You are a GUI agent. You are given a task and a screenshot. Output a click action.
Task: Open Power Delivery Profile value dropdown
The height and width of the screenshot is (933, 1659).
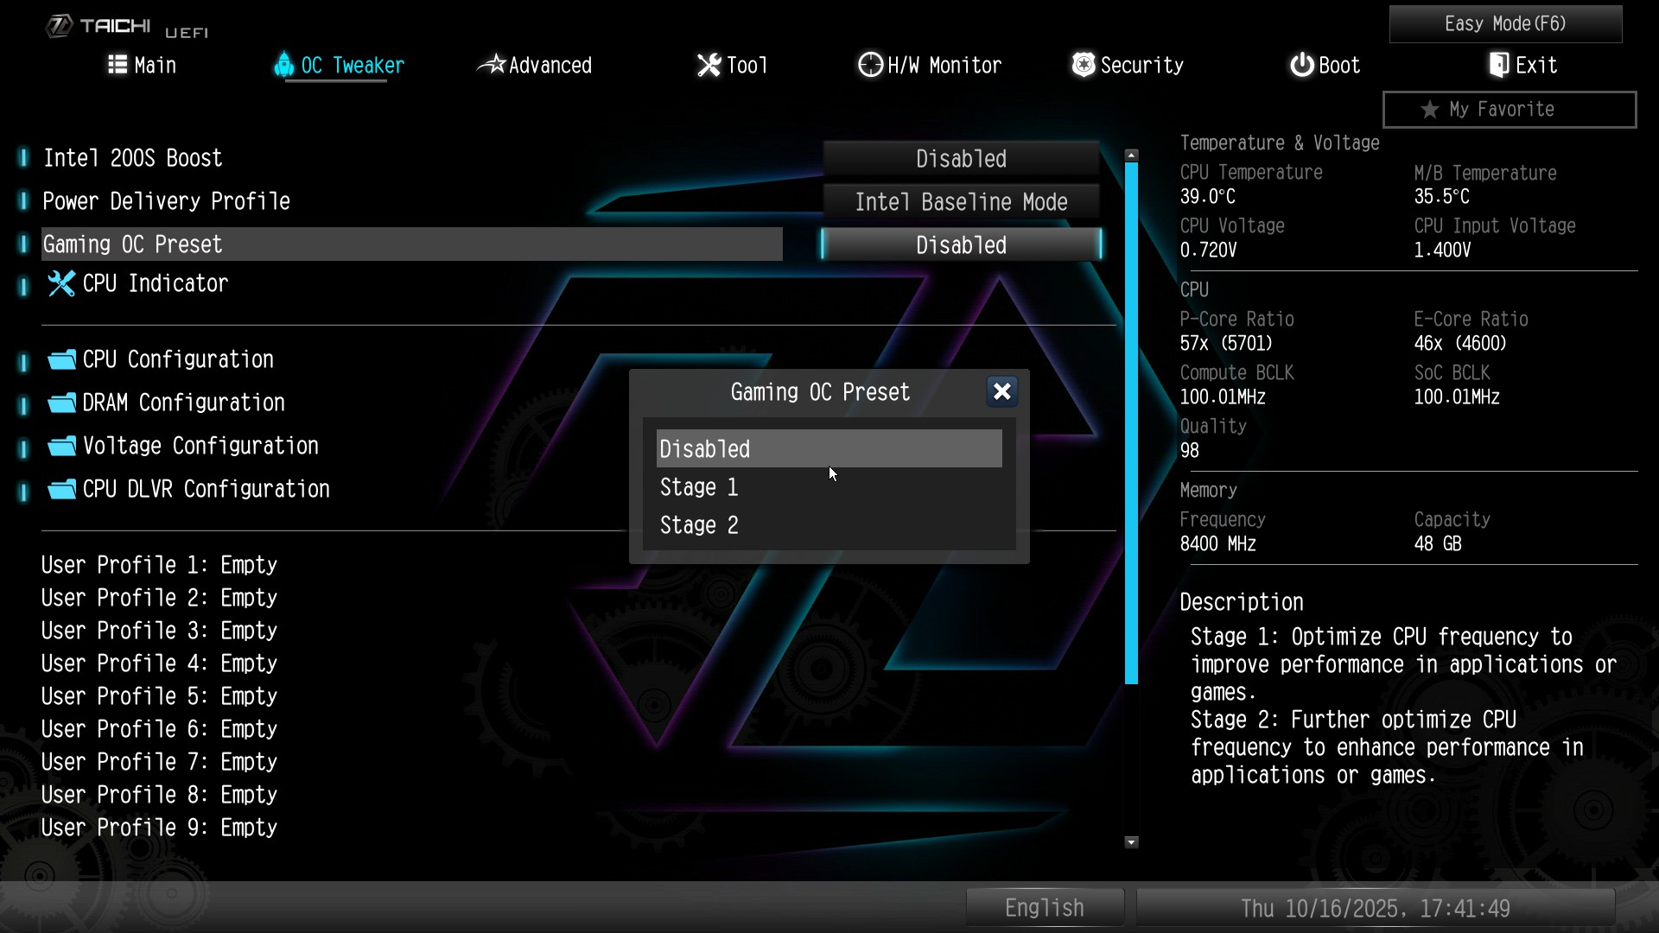pyautogui.click(x=961, y=202)
